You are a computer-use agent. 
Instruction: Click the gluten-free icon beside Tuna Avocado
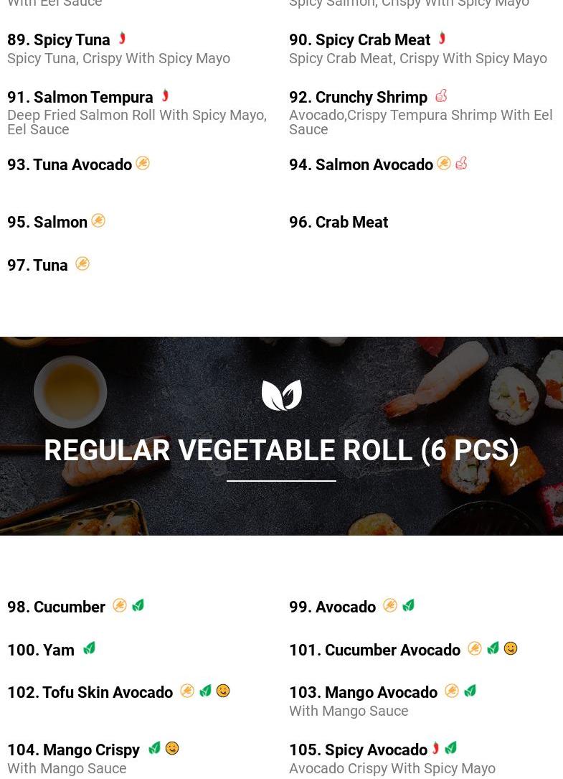tap(143, 164)
